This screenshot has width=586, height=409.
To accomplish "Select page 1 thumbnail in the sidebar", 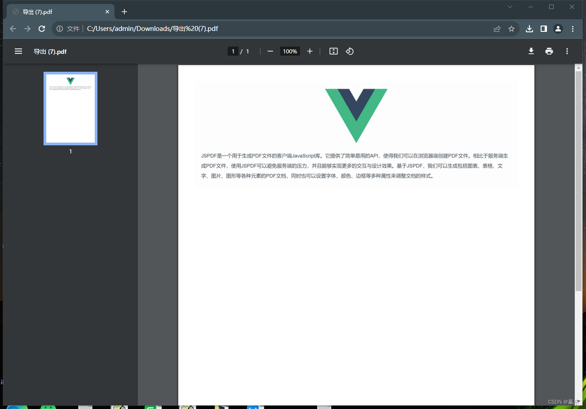I will [70, 108].
